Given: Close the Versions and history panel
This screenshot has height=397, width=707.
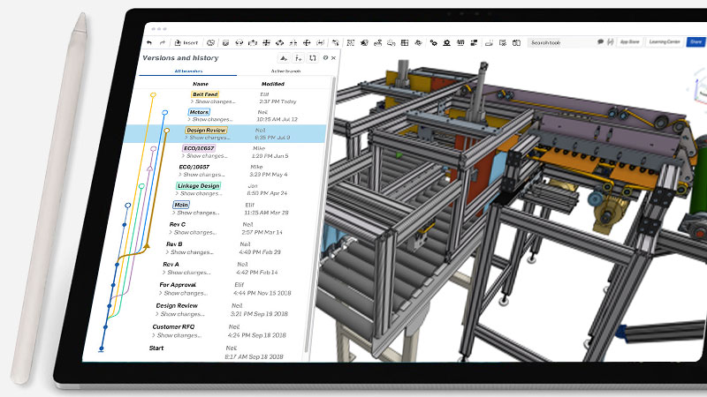Looking at the screenshot, I should coord(333,57).
